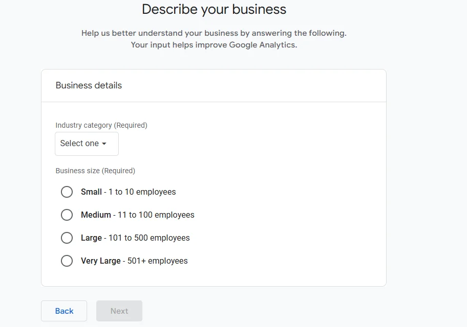
Task: Pick the Large business size radio circle
Action: click(67, 238)
